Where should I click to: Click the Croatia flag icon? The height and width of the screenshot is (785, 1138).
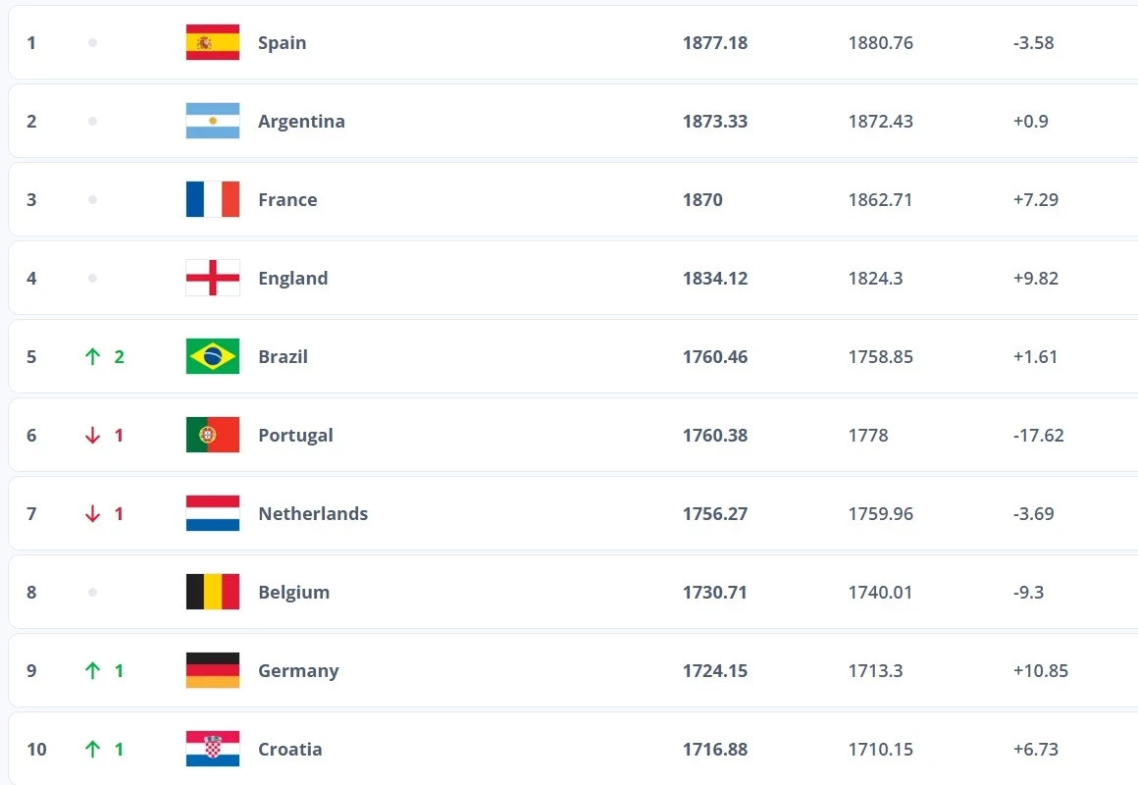[213, 749]
